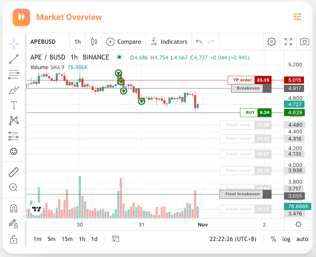The image size is (316, 257).
Task: Click the Compare symbol button
Action: [x=124, y=42]
